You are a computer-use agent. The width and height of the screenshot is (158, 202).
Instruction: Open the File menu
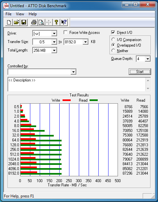click(8, 14)
